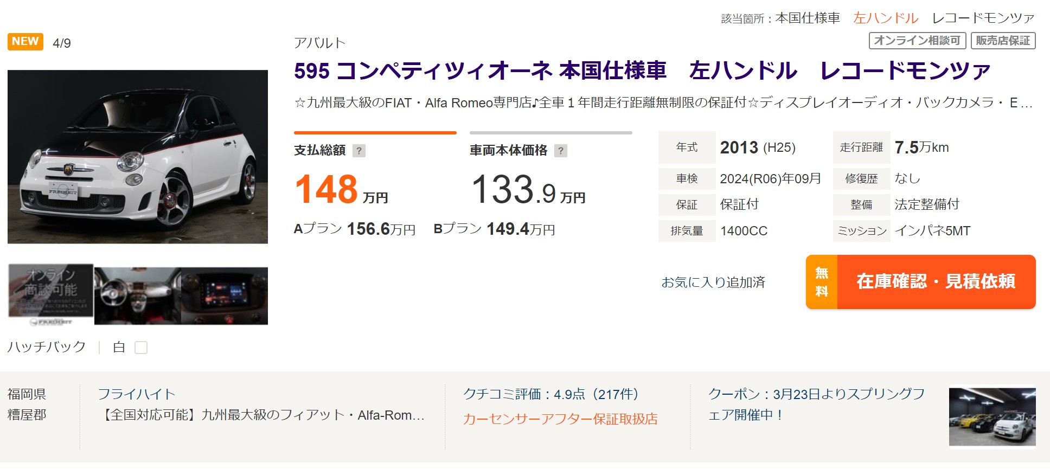Open the クーポン spring fair link
This screenshot has height=469, width=1050.
tap(816, 404)
